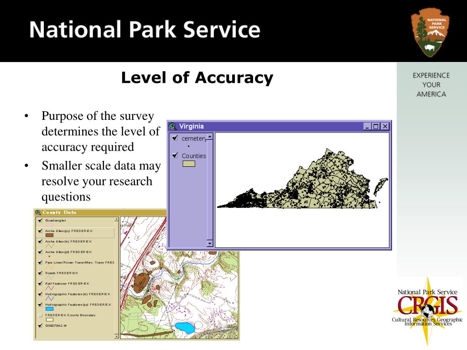
Task: Select the cemetery point symbol in legend
Action: [188, 146]
